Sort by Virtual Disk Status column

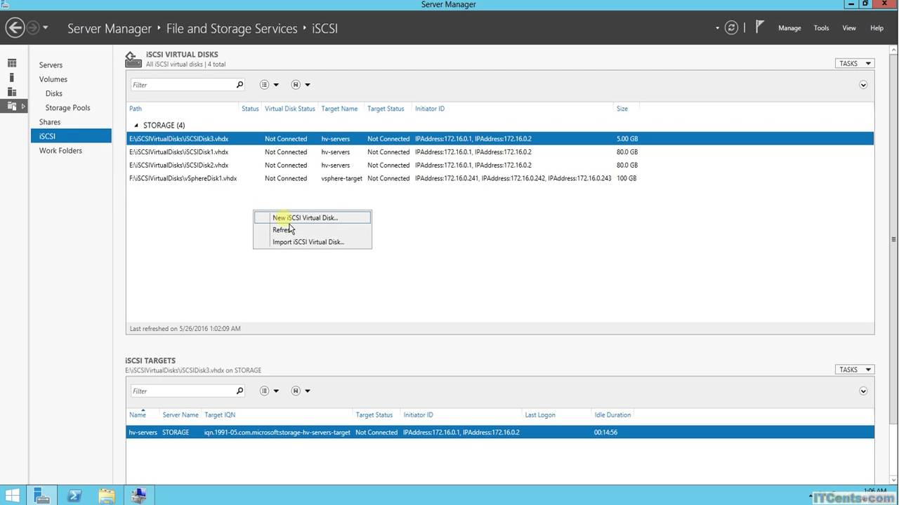coord(289,109)
